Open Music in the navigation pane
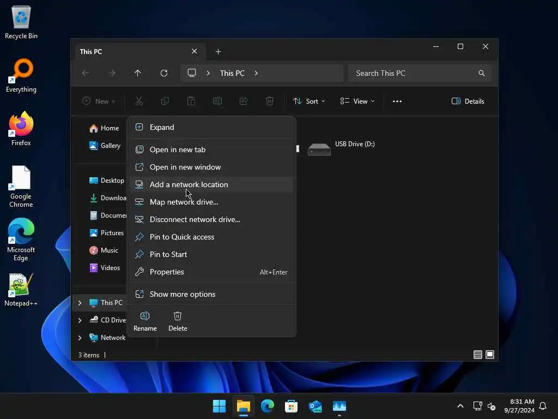Viewport: 558px width, 419px height. coord(104,250)
